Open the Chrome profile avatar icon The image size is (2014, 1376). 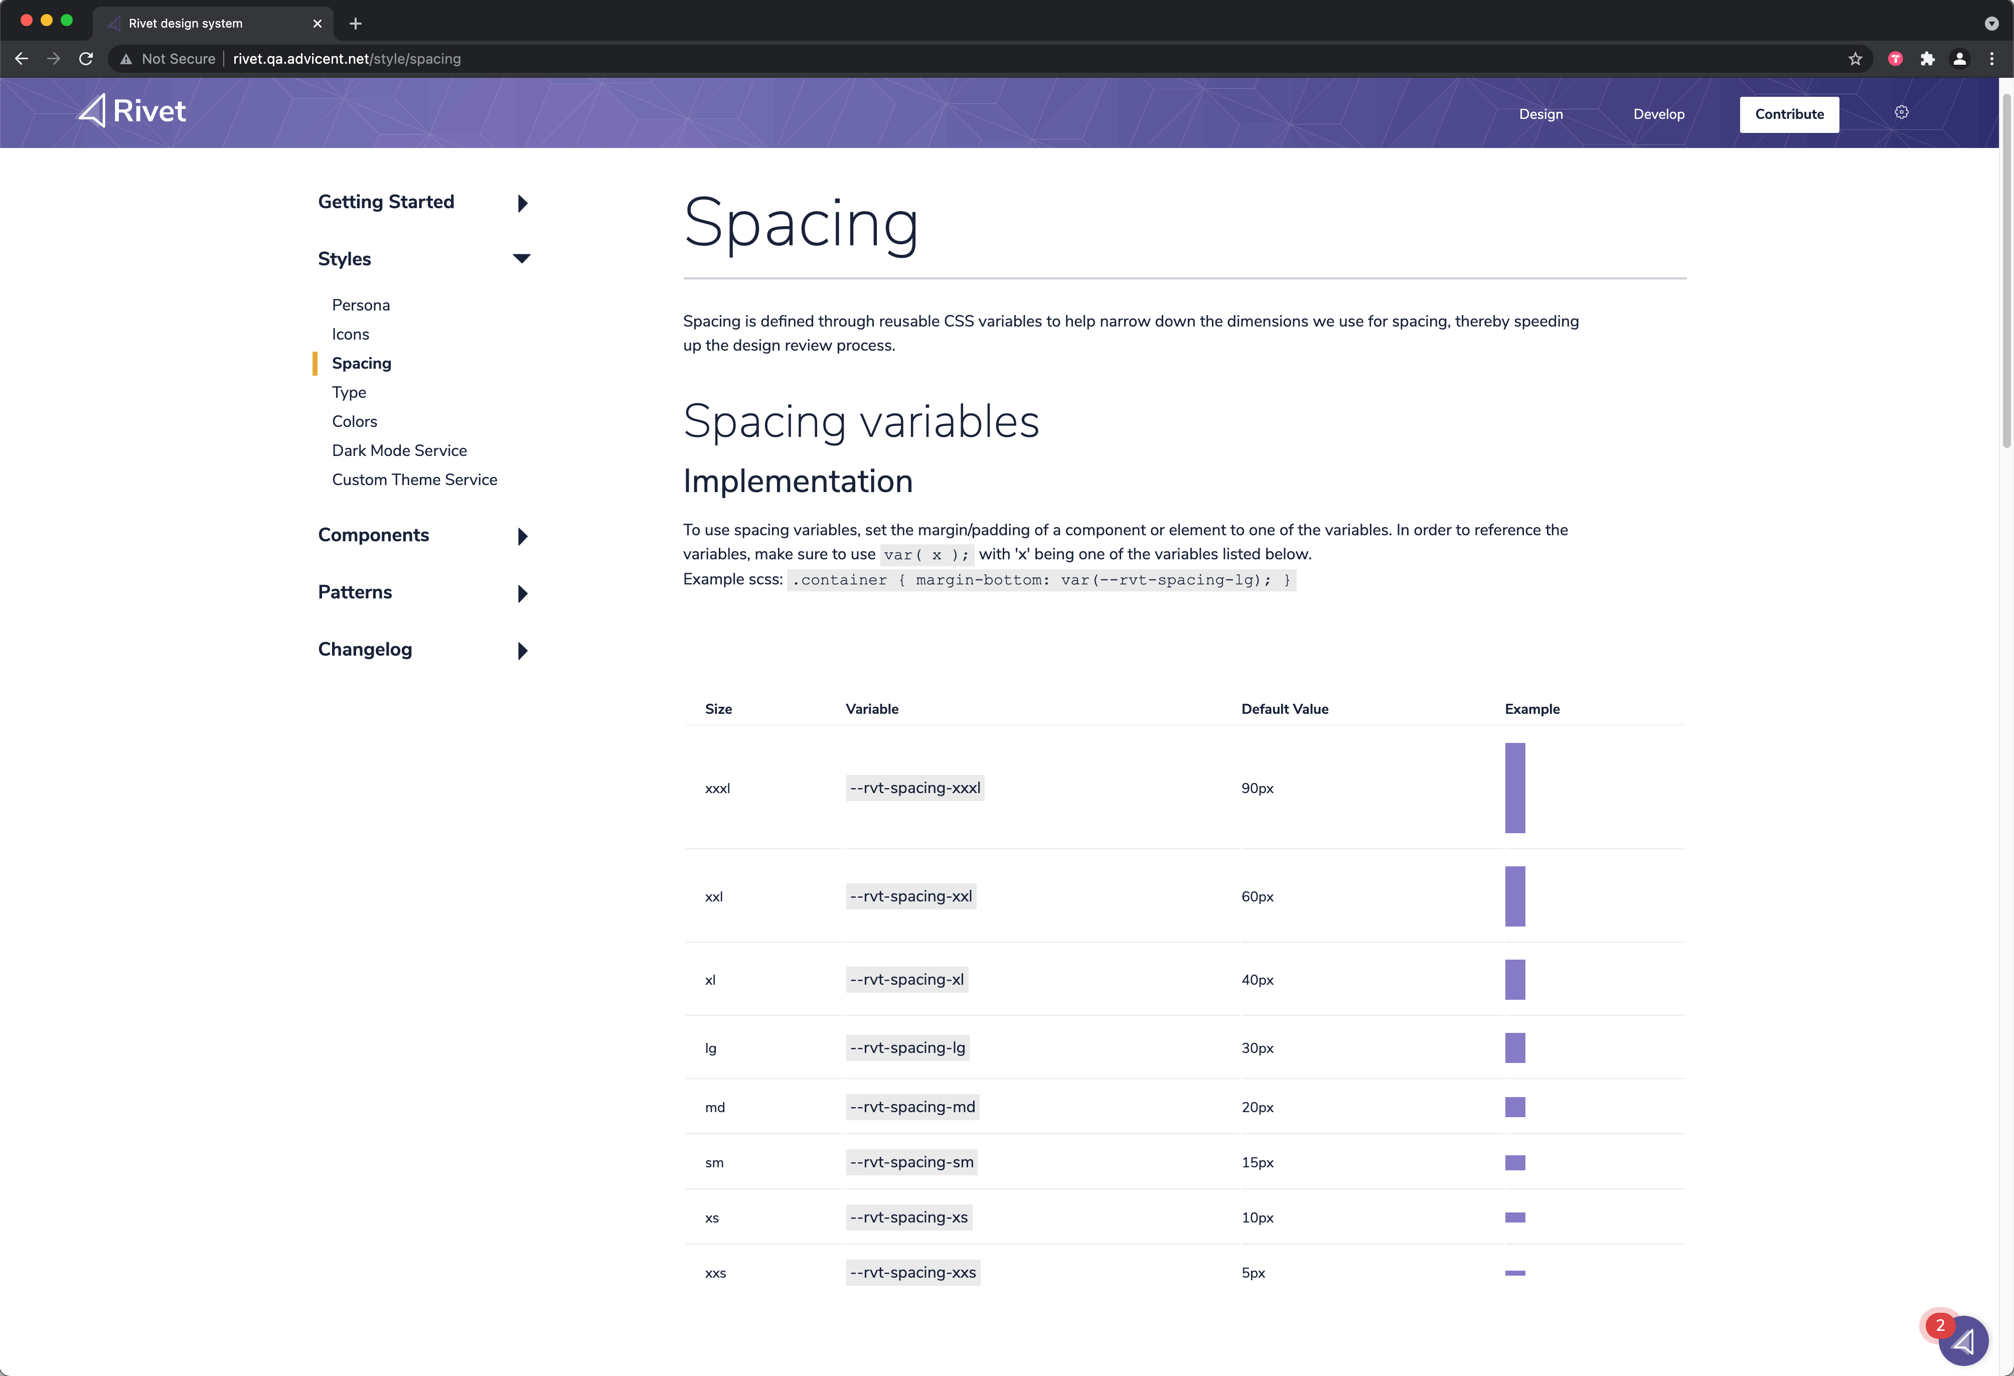1959,59
